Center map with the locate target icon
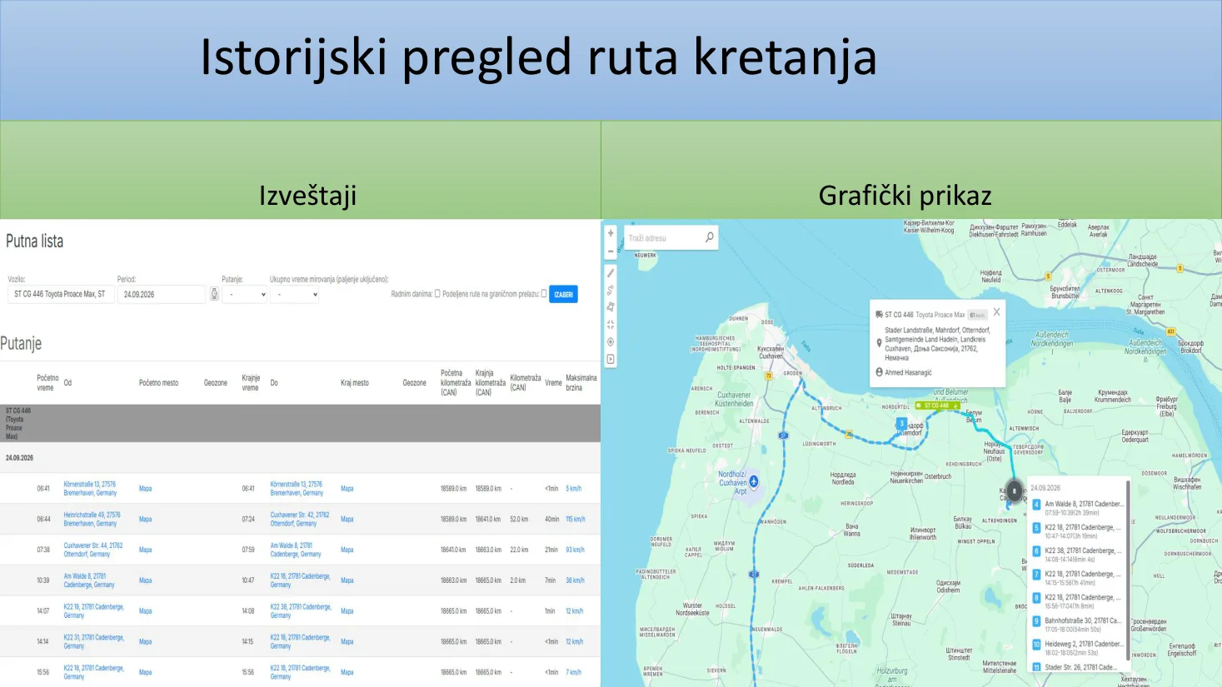1222x687 pixels. 611,342
